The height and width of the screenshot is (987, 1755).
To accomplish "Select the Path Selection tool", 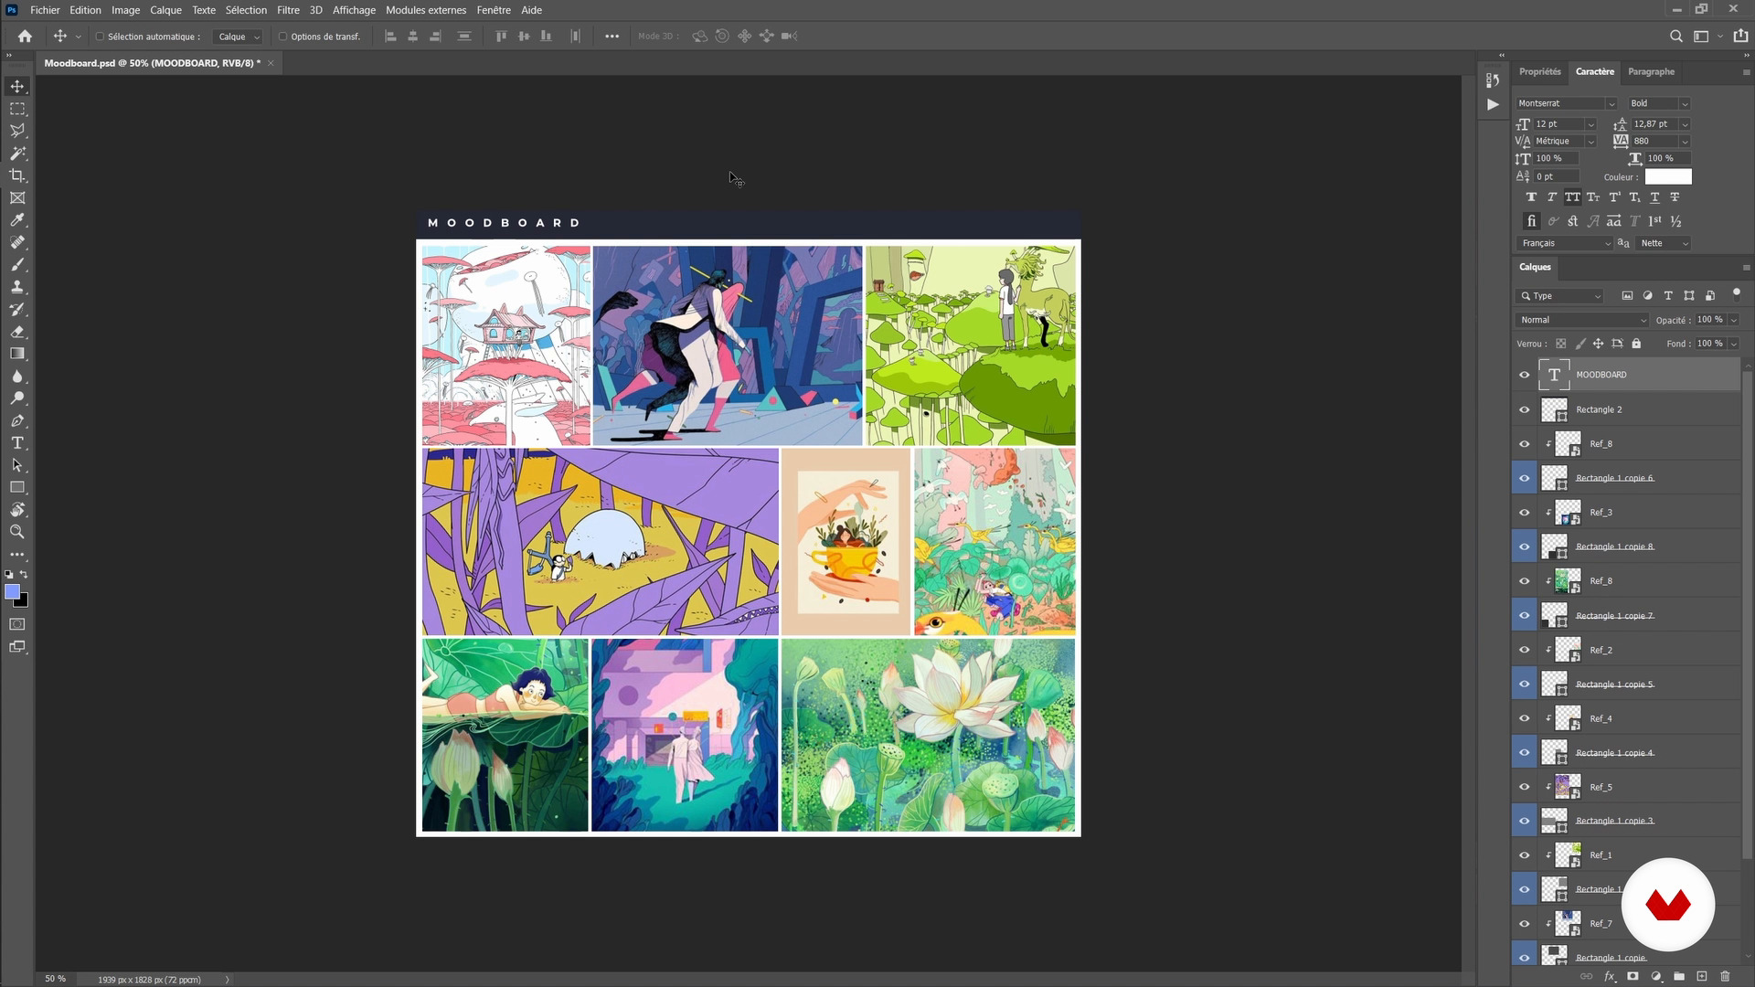I will [x=17, y=465].
